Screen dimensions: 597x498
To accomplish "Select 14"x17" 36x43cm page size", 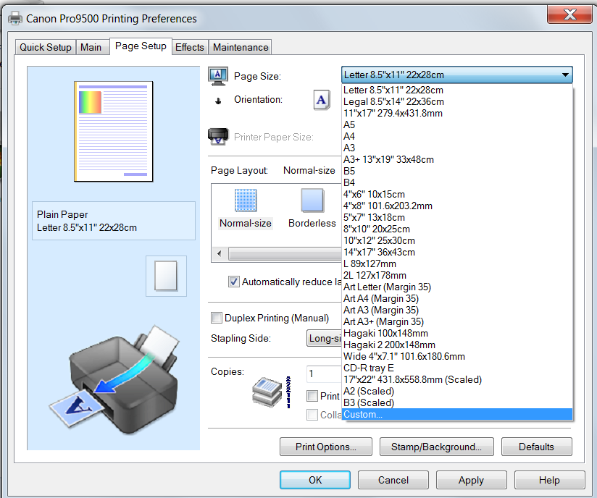I will pyautogui.click(x=457, y=252).
